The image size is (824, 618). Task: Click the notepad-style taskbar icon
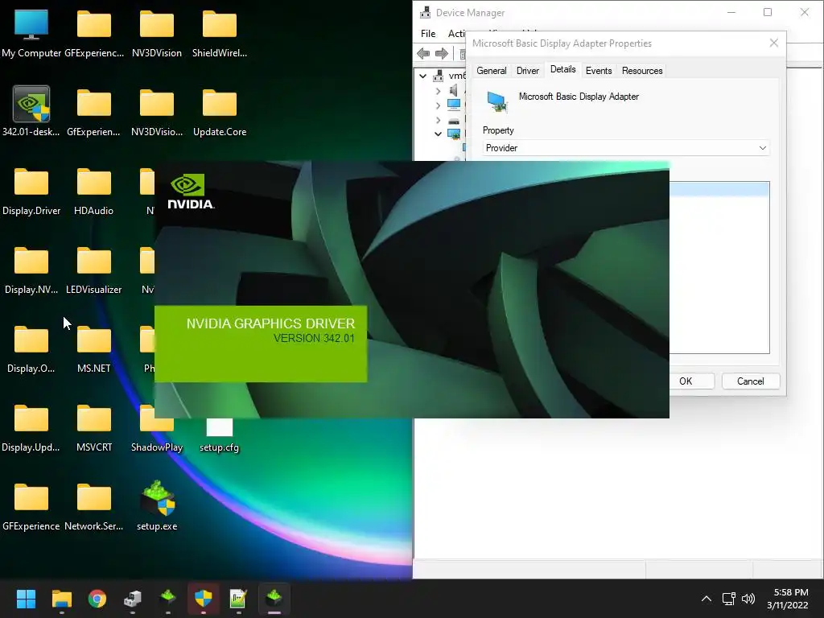click(x=238, y=599)
